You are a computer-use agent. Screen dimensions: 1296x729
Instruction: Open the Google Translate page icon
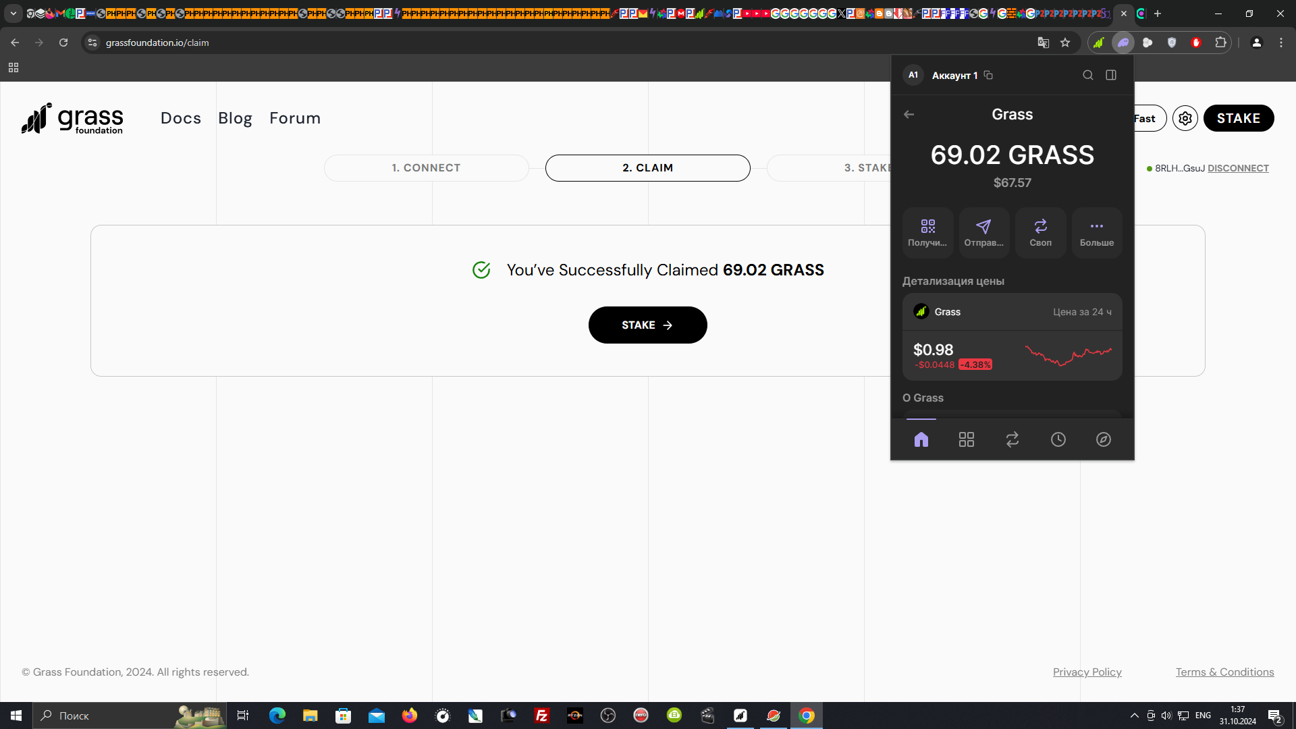[1044, 43]
